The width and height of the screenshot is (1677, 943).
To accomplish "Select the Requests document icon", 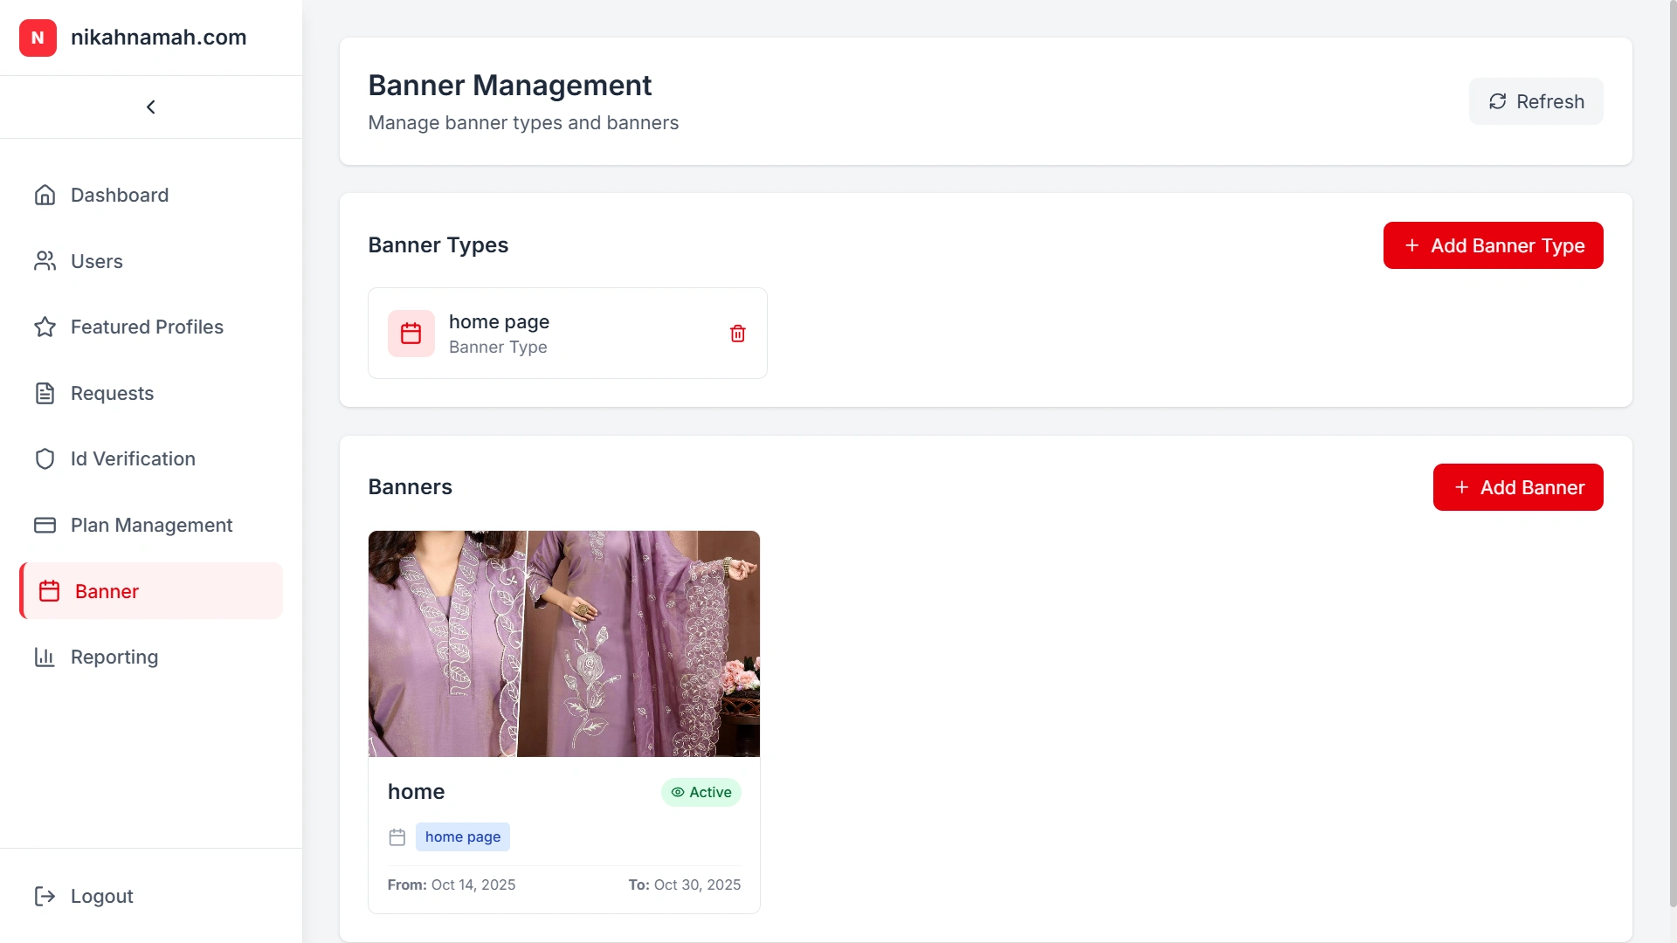I will click(45, 393).
